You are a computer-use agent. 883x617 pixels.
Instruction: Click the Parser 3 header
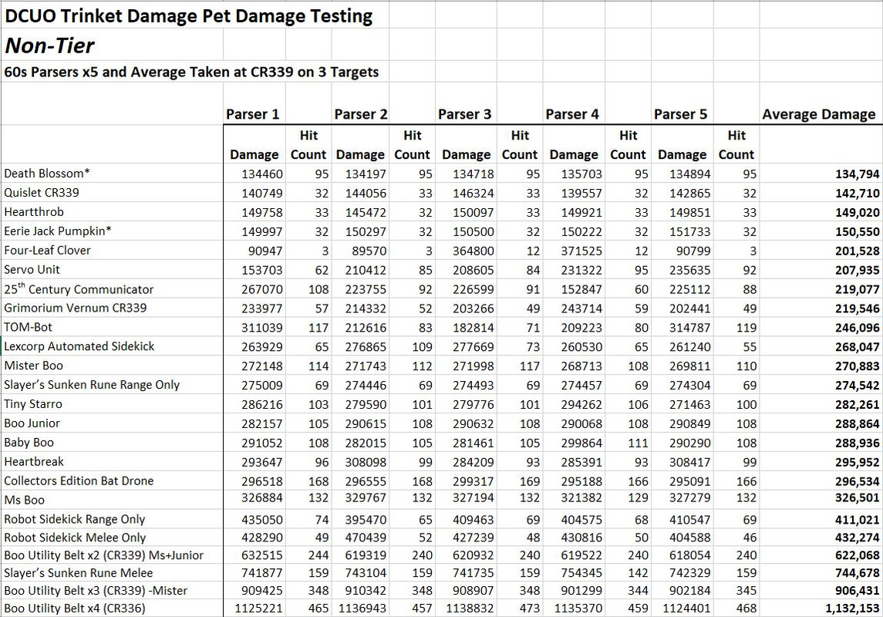(464, 114)
